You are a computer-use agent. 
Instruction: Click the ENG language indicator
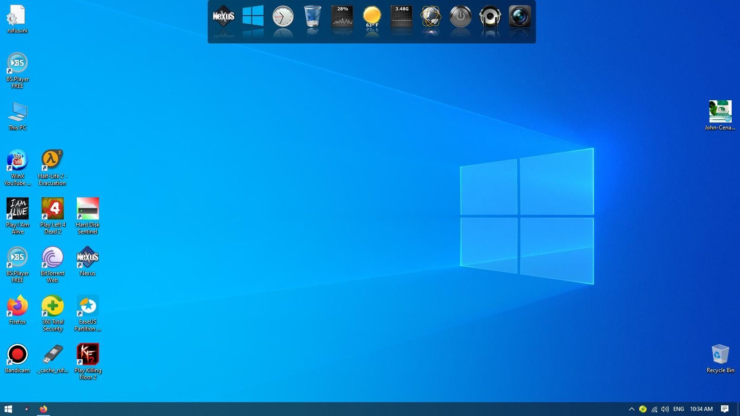678,409
